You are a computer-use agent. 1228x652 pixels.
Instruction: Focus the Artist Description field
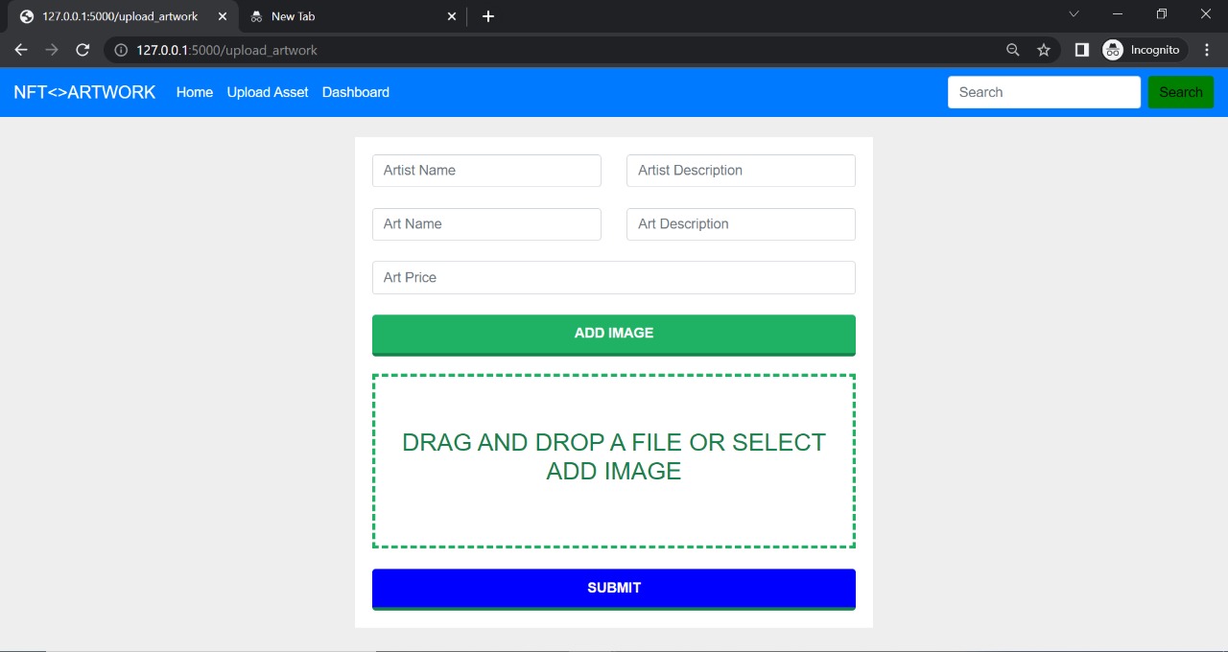[x=741, y=171]
